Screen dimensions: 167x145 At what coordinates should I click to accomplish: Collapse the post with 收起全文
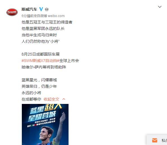point(51,99)
